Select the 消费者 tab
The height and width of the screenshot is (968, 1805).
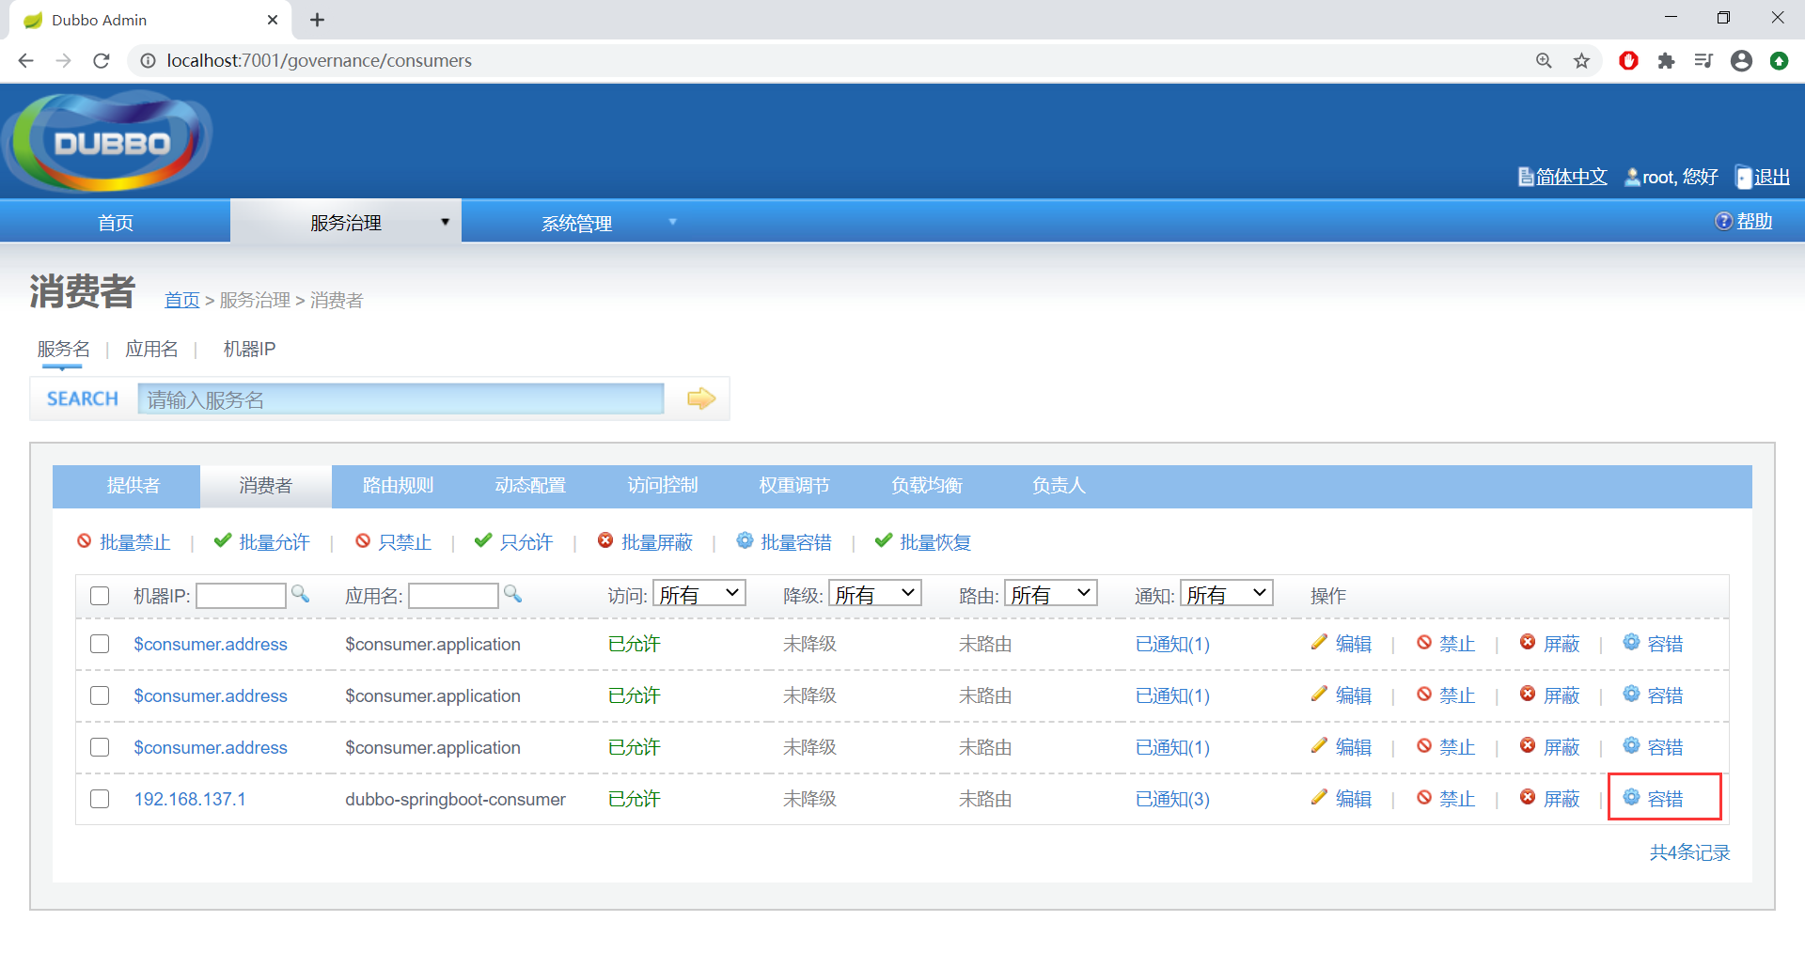click(266, 486)
